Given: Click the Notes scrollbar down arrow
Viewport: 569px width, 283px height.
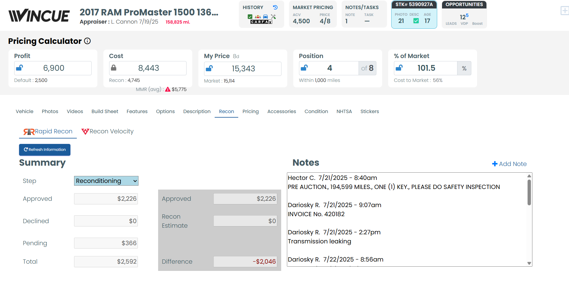Looking at the screenshot, I should point(529,263).
